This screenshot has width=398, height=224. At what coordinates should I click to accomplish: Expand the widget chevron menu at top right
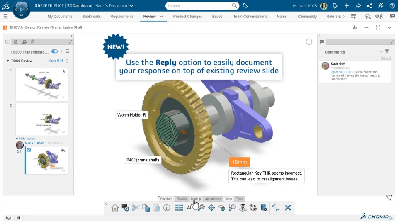(389, 27)
